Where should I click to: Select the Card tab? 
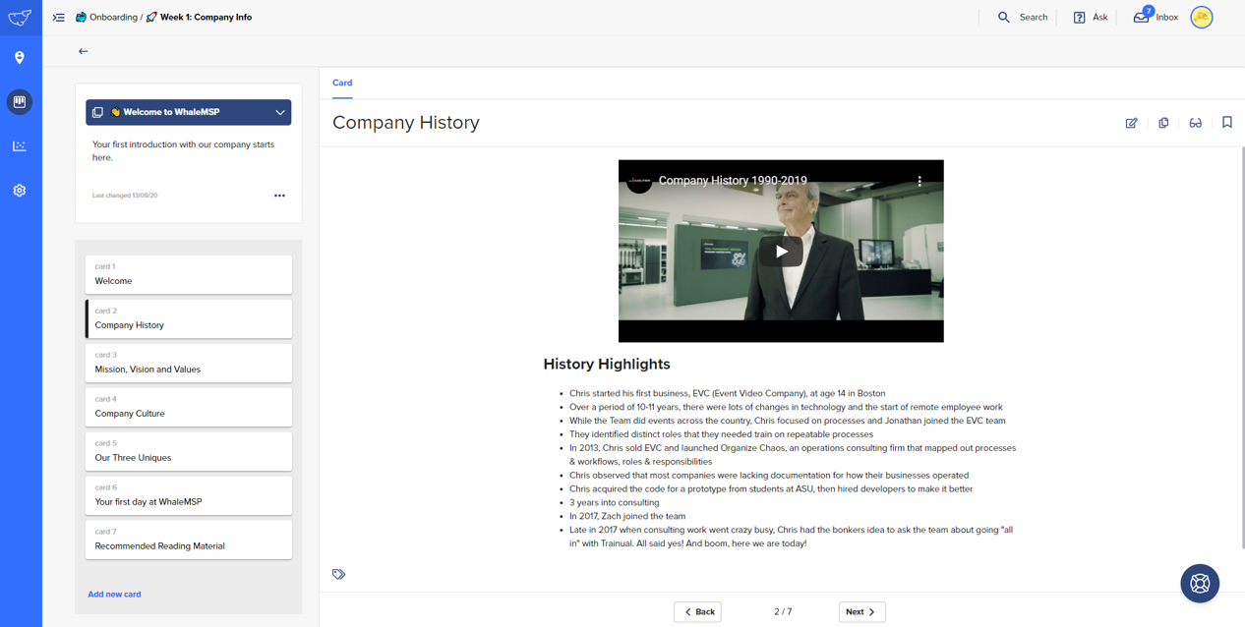pos(342,84)
